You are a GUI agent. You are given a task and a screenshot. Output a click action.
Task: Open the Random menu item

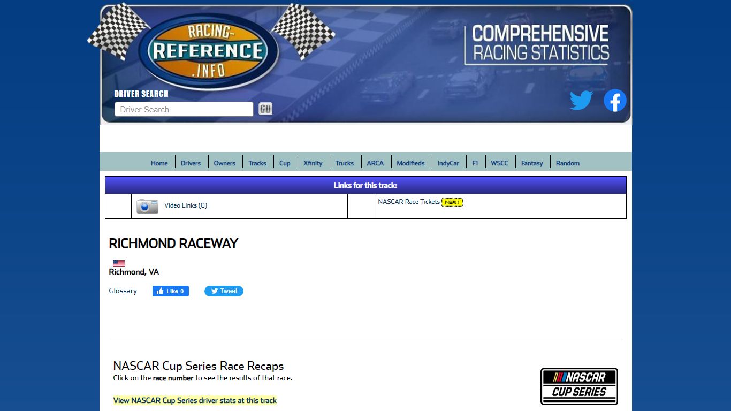point(567,163)
